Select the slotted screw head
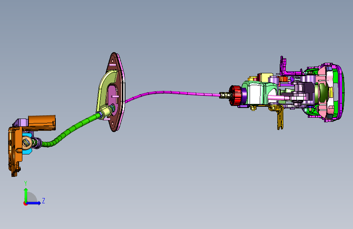353x229 pixels. coord(27,143)
